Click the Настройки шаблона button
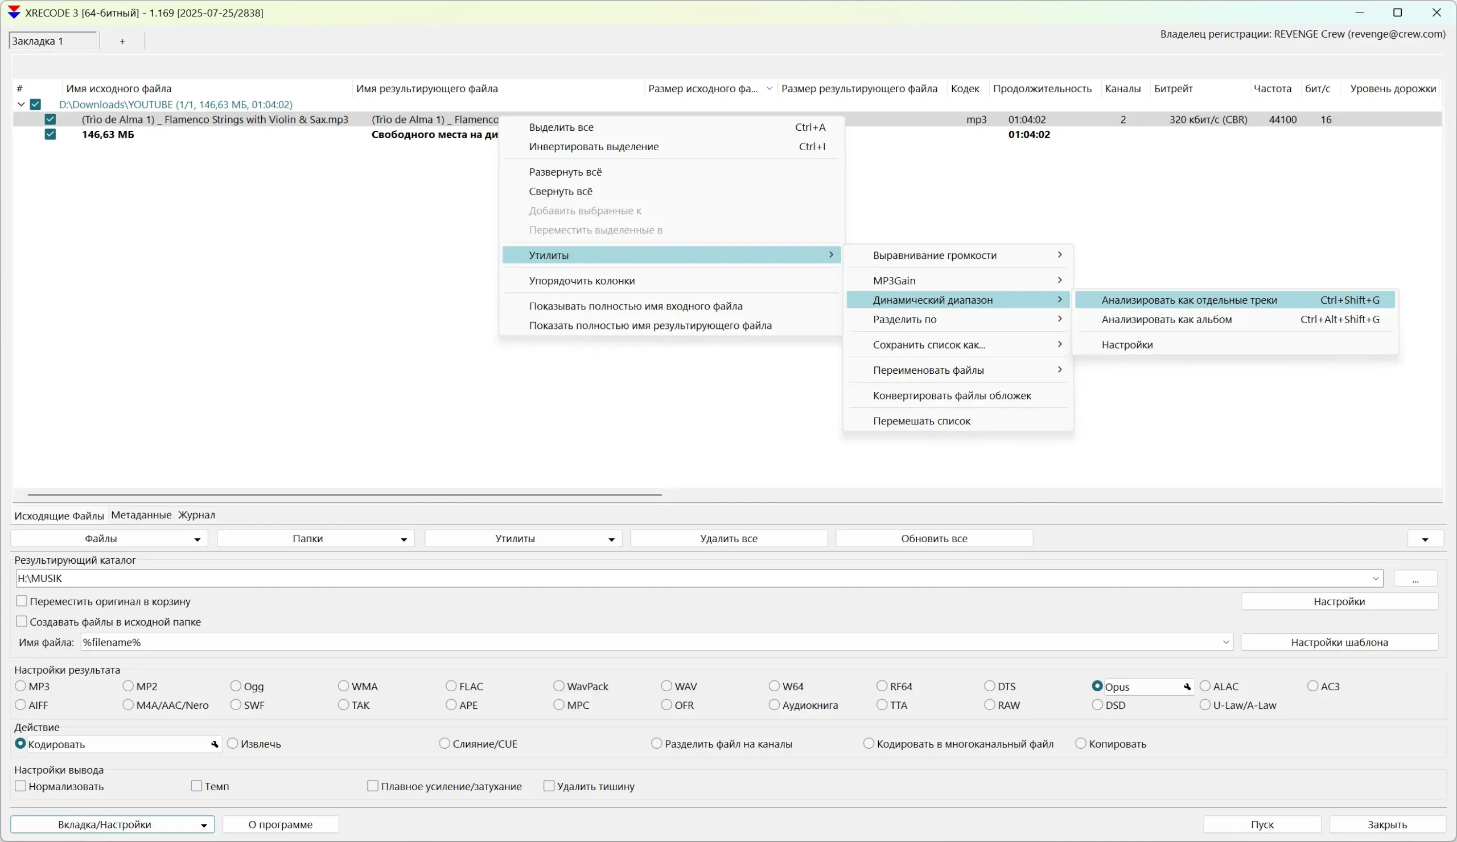Screen dimensions: 1457x842 pyautogui.click(x=1339, y=642)
